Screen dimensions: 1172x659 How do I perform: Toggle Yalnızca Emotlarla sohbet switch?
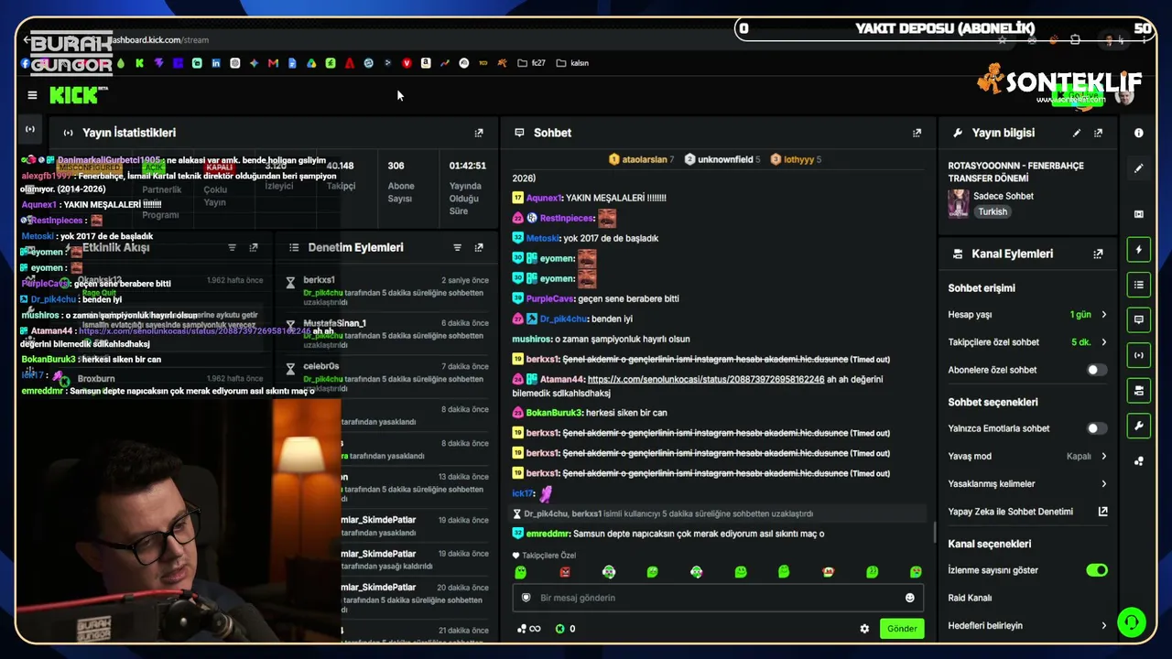coord(1096,428)
